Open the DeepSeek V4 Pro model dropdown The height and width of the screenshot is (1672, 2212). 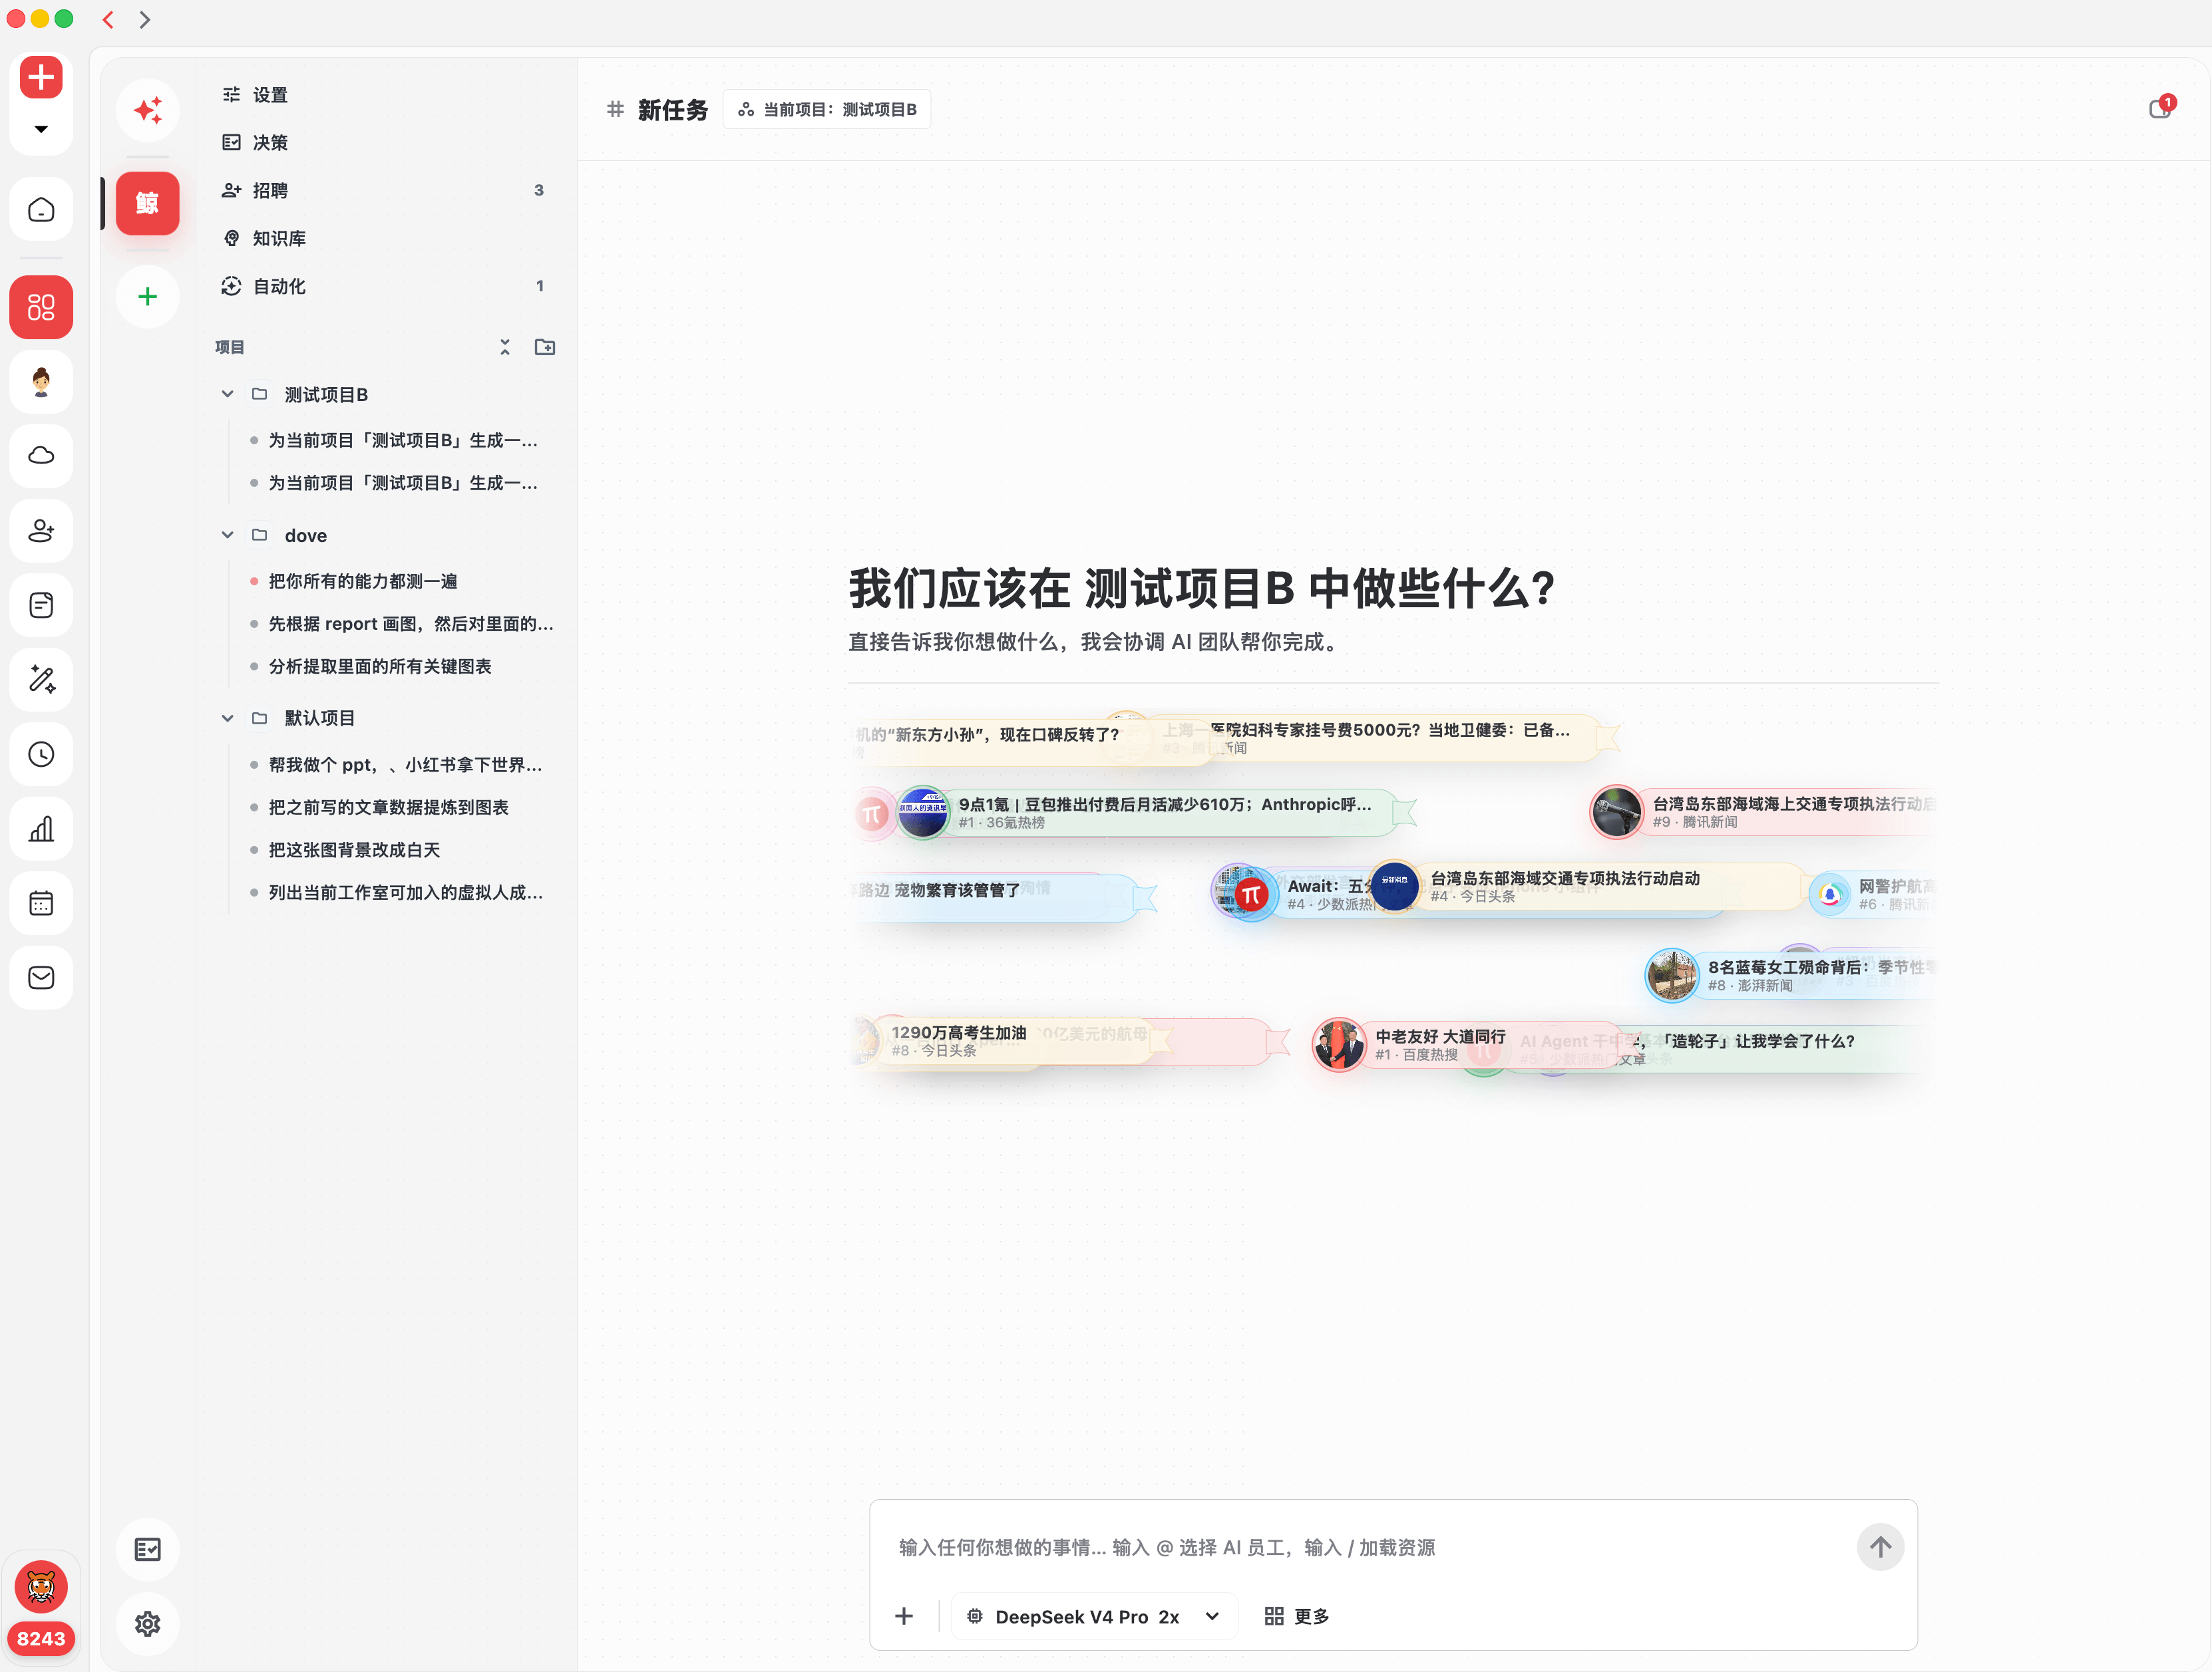pos(1094,1616)
